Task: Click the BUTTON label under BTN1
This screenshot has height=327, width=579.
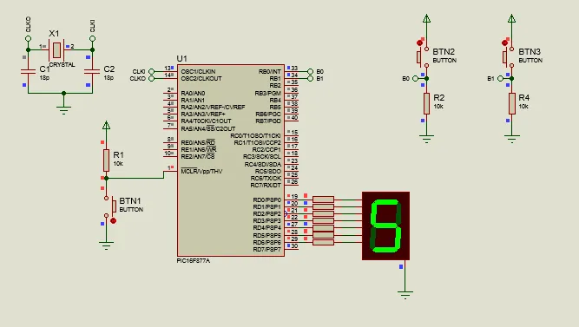Action: [131, 210]
